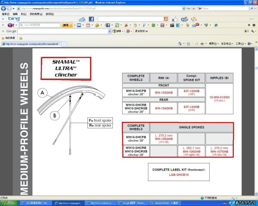Stop loading with the red X icon
258x206 pixels.
pos(193,8)
